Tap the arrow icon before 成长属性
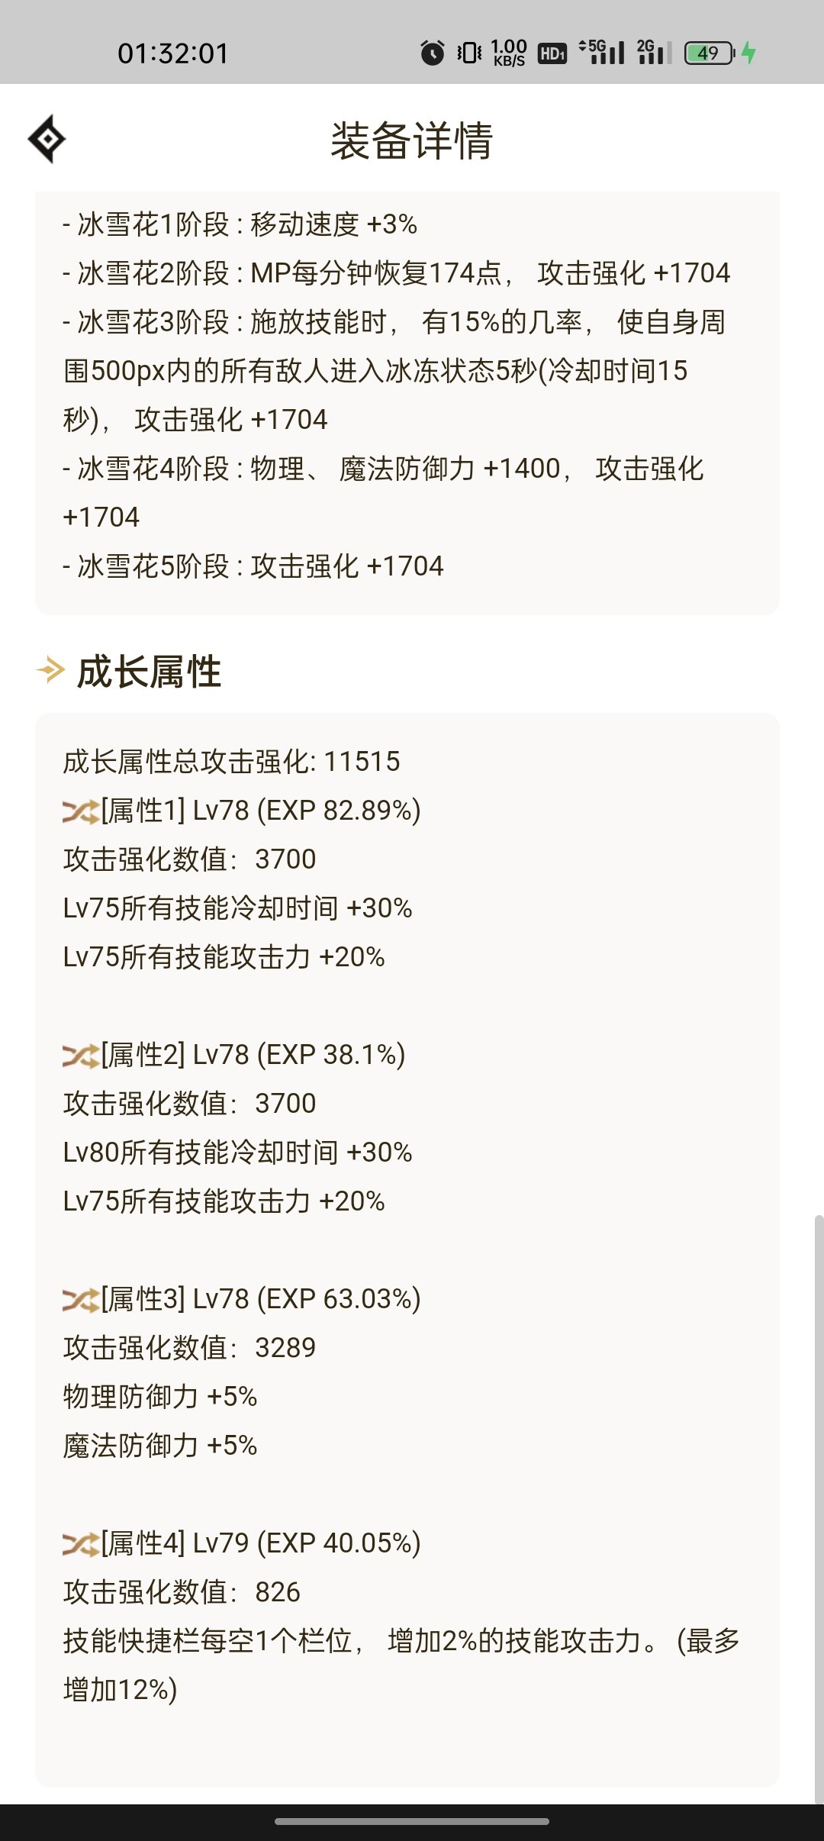This screenshot has height=1841, width=824. tap(51, 670)
